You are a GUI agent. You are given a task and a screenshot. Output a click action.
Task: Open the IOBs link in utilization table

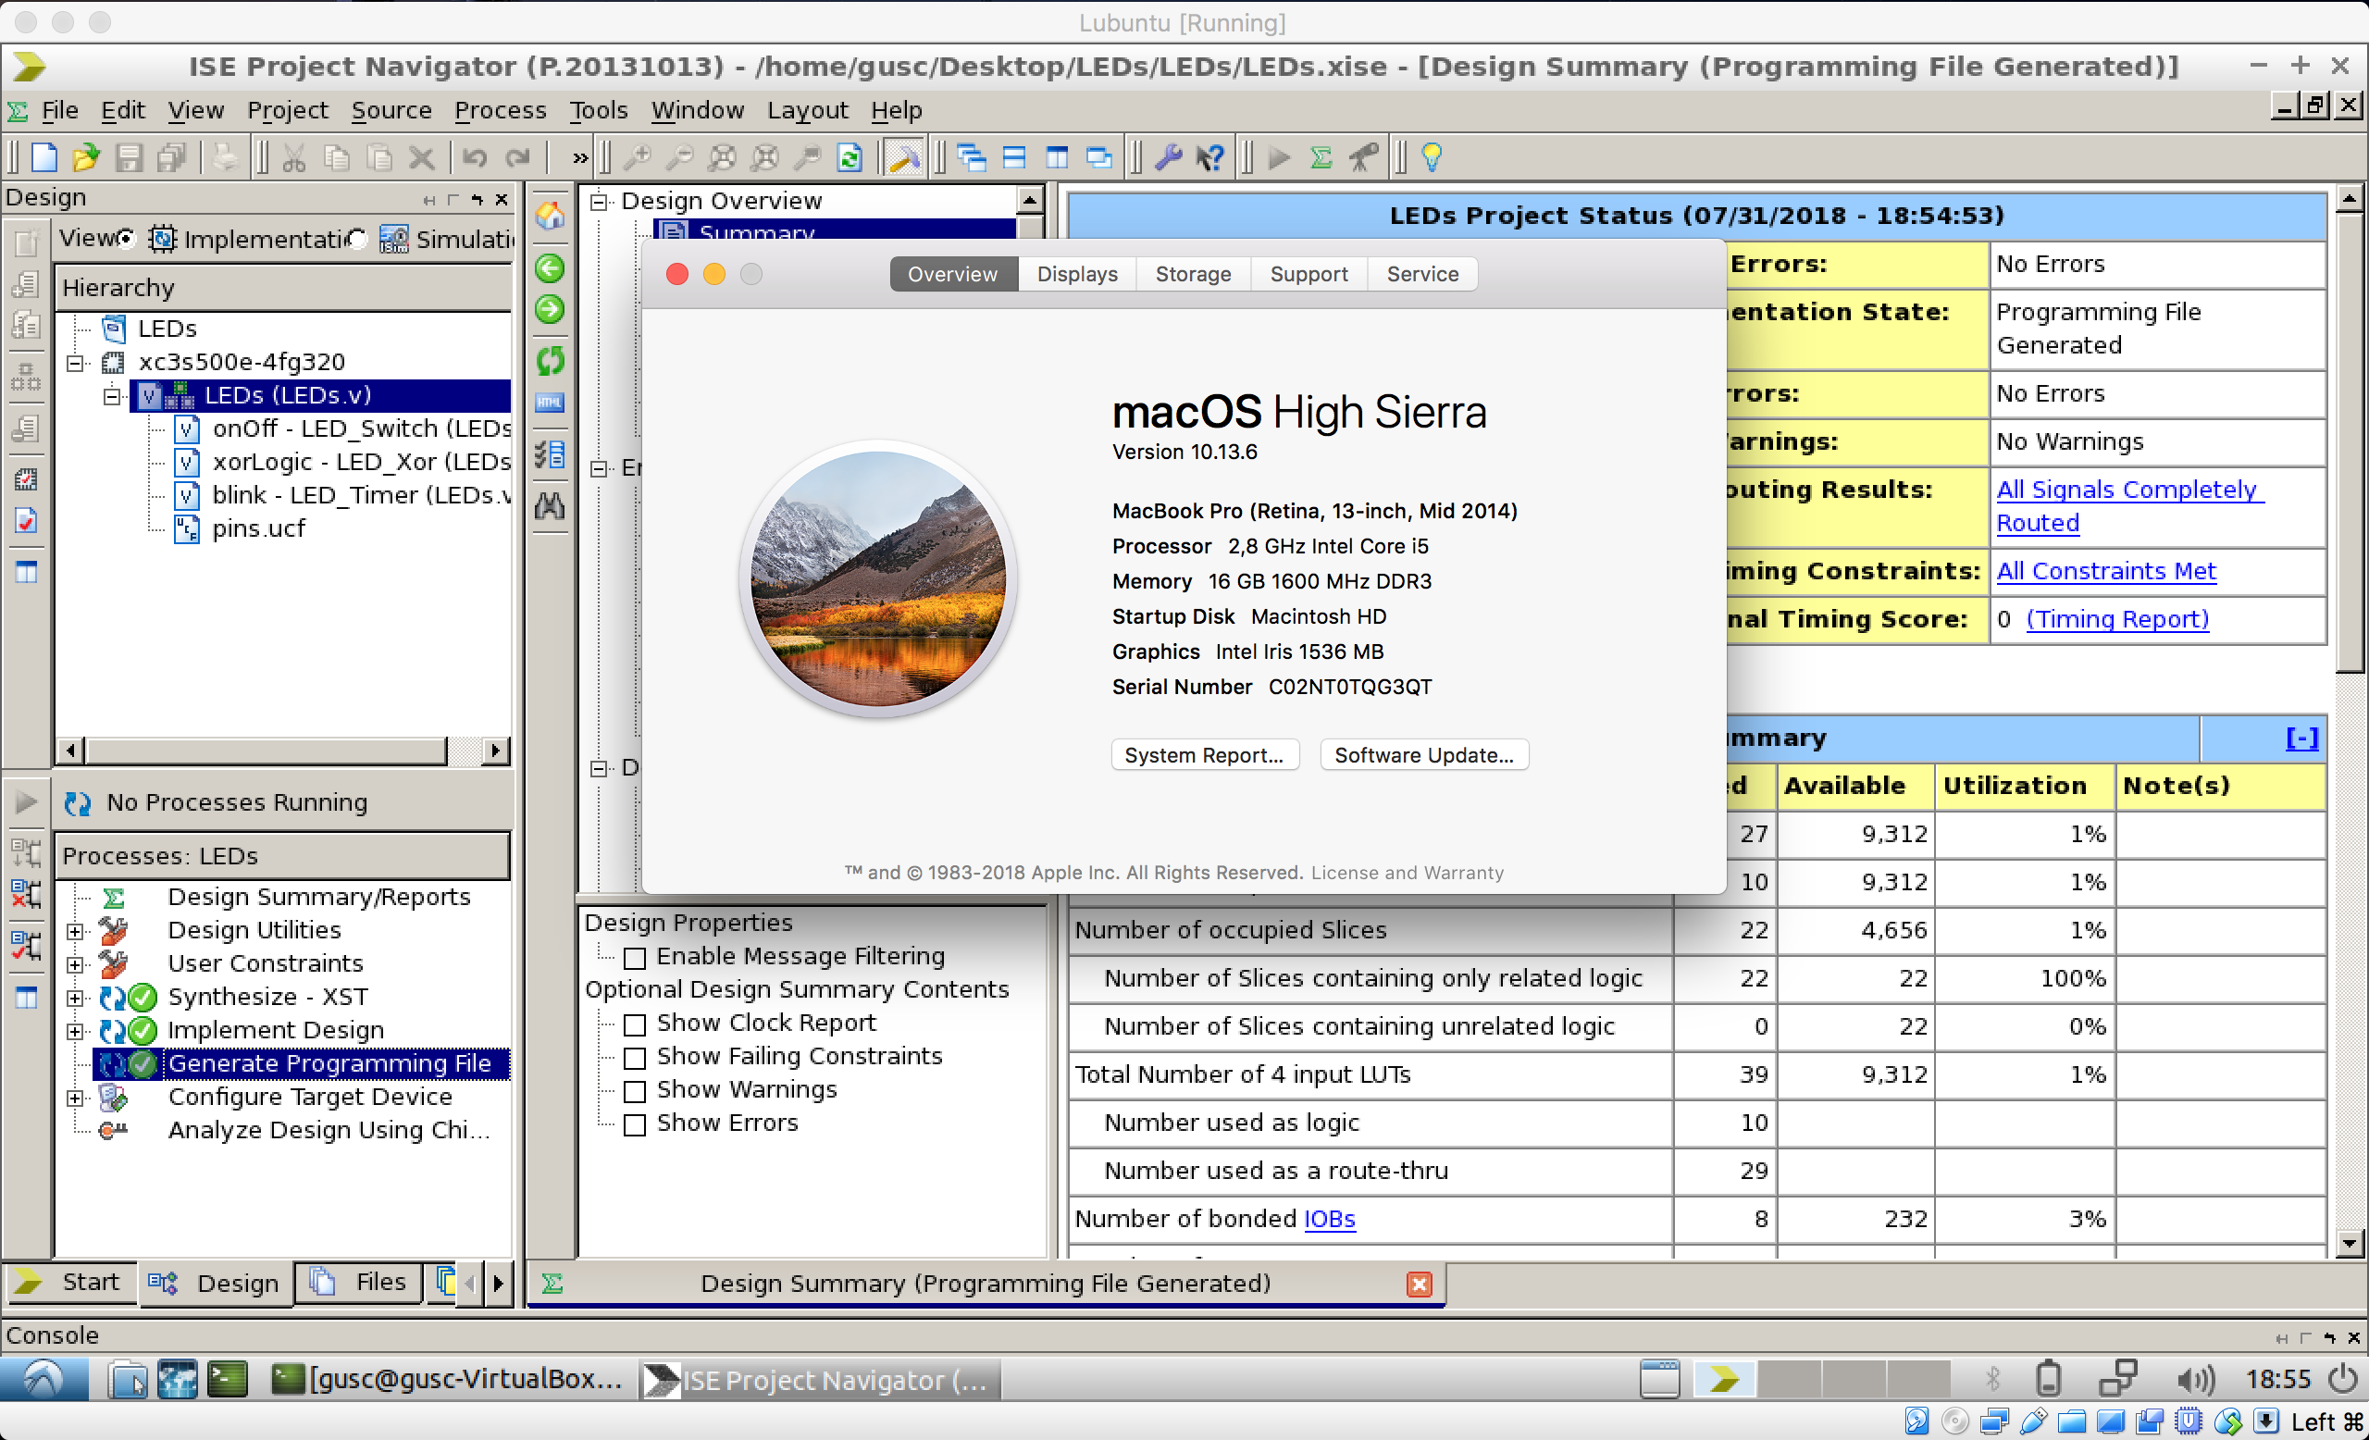[x=1329, y=1219]
